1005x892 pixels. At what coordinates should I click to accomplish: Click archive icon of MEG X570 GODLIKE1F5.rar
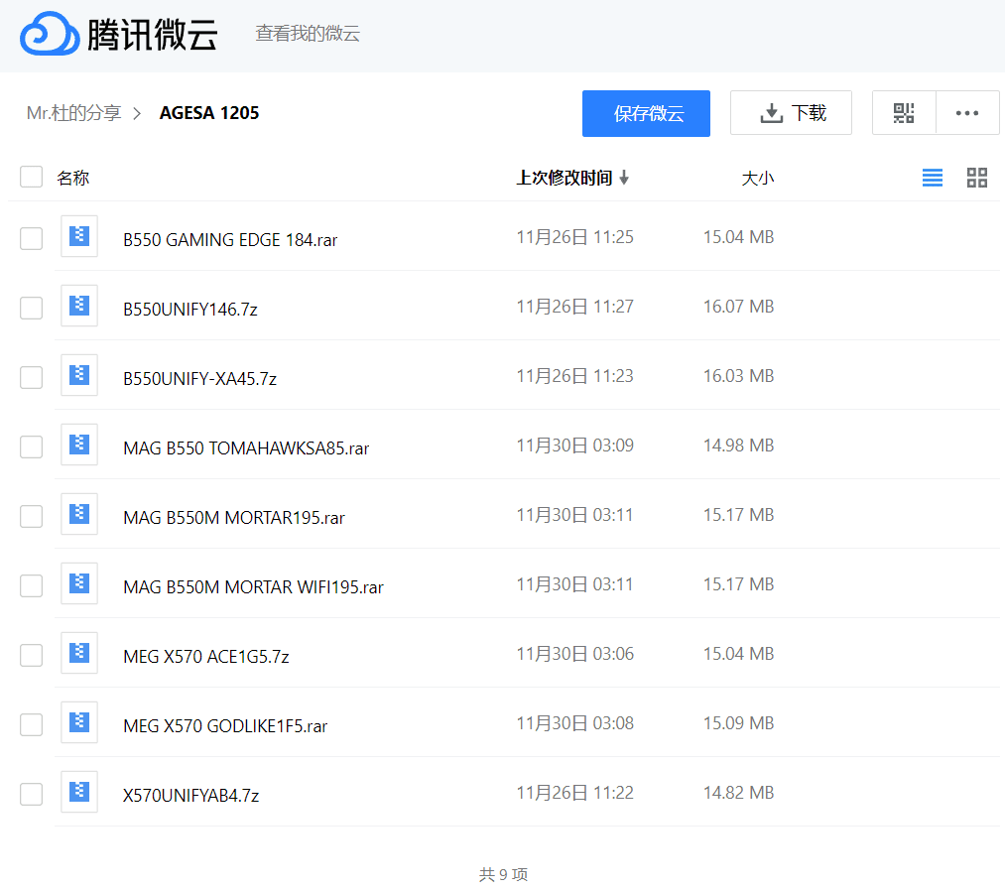pyautogui.click(x=79, y=722)
